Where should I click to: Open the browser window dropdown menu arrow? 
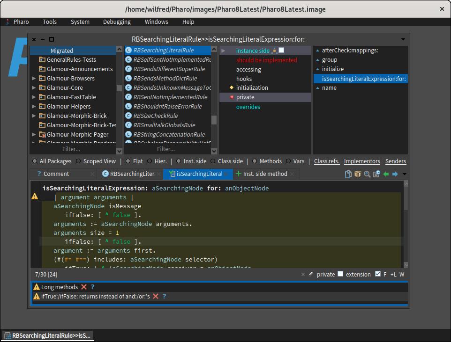pyautogui.click(x=403, y=40)
